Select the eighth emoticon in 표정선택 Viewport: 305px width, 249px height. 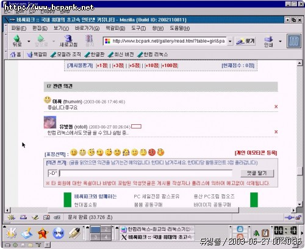point(135,152)
